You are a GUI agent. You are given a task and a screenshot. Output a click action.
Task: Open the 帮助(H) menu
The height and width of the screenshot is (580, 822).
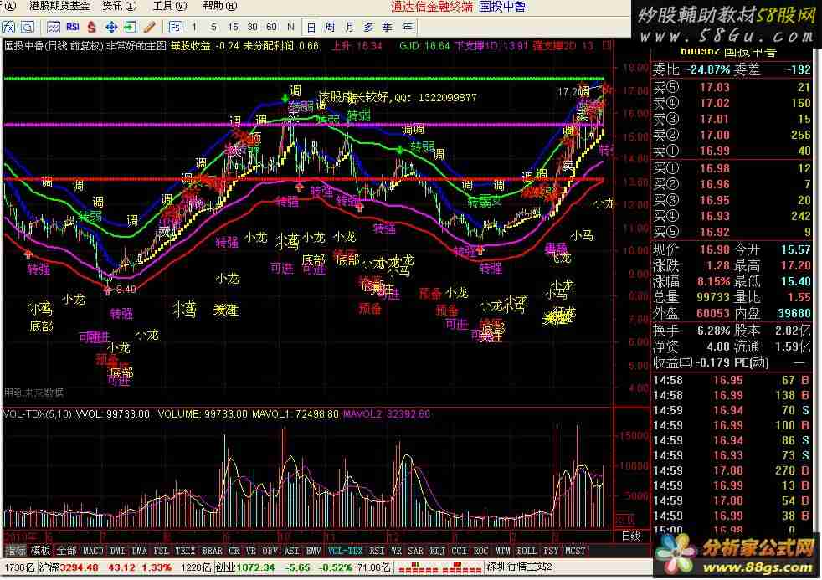[220, 7]
